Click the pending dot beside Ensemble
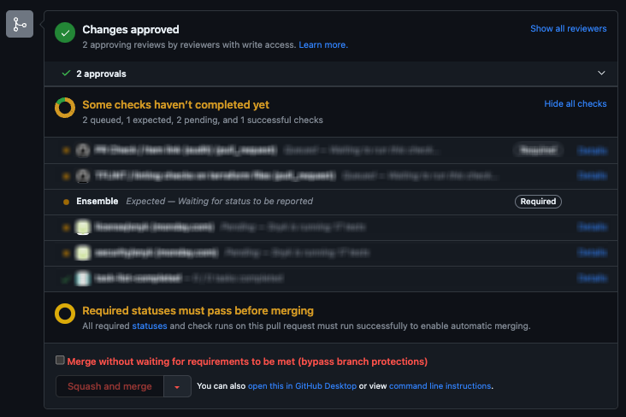This screenshot has height=417, width=626. (x=66, y=202)
